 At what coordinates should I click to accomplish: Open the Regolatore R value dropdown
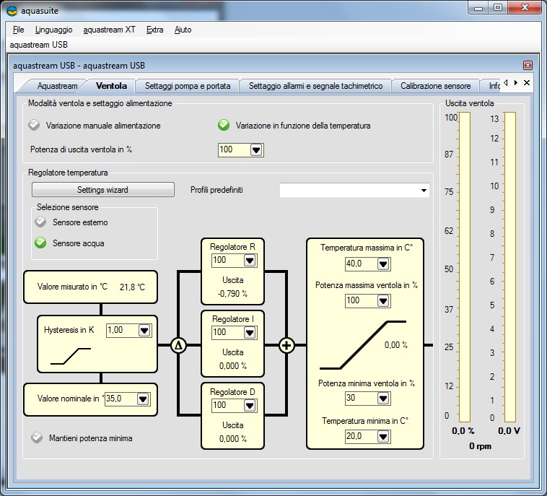click(x=249, y=260)
